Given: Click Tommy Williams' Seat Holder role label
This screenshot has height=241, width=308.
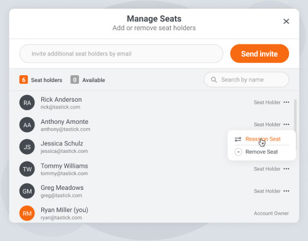Looking at the screenshot, I should pyautogui.click(x=267, y=169).
